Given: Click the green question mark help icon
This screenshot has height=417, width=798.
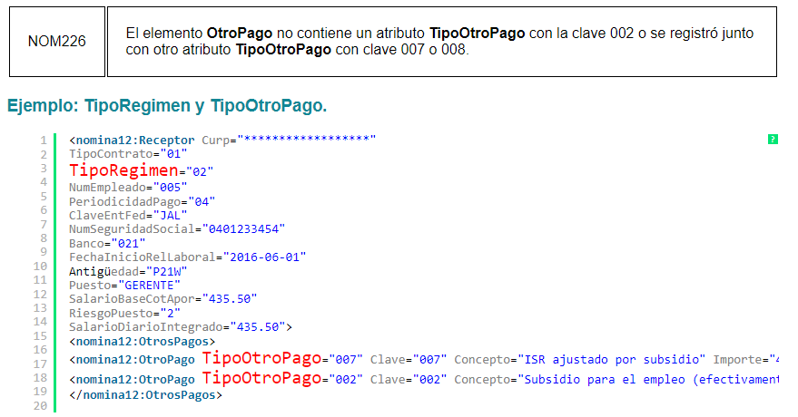Looking at the screenshot, I should click(773, 140).
